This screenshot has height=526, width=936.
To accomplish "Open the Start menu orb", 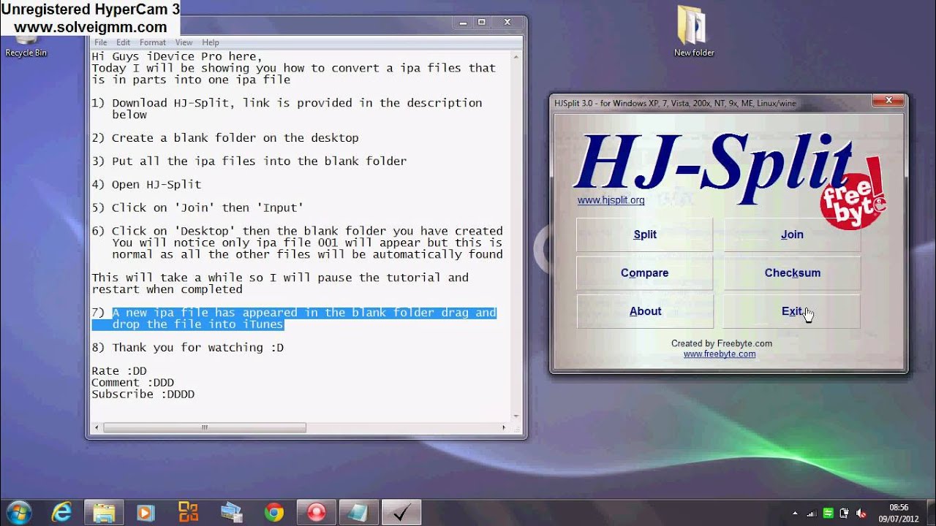I will tap(18, 512).
